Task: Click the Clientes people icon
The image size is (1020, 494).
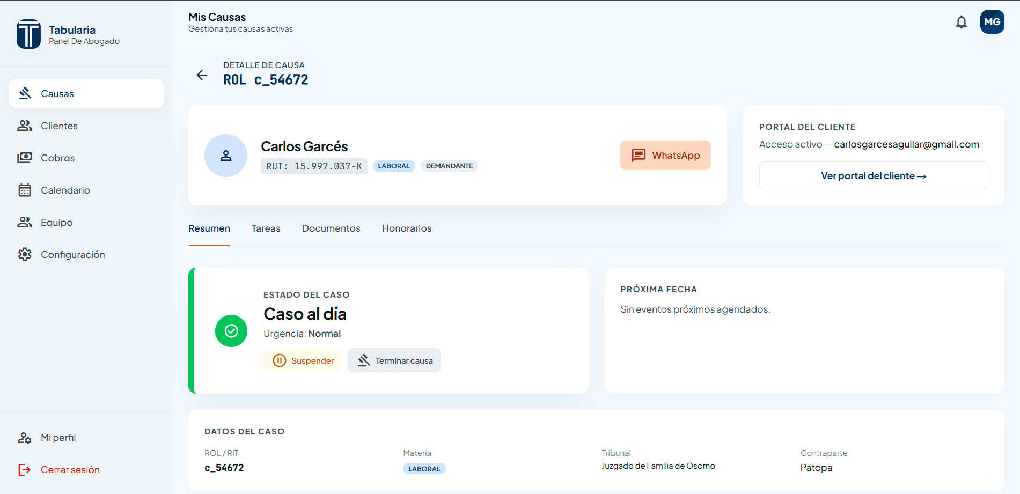Action: pyautogui.click(x=25, y=126)
